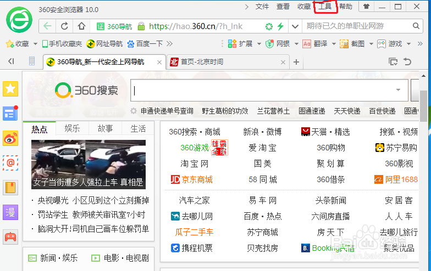The width and height of the screenshot is (431, 271).
Task: Click the phone icon left of tabs
Action: (x=32, y=61)
